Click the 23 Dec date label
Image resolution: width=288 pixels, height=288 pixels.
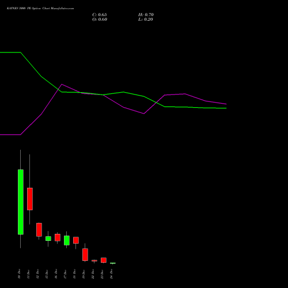(102, 274)
